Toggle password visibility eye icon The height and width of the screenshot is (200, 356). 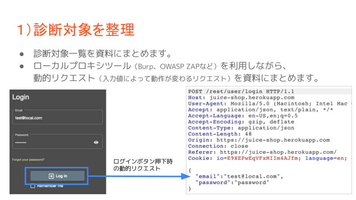(x=96, y=142)
